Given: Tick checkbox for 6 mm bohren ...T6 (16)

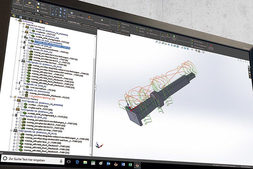Looking at the screenshot, I should point(24,86).
